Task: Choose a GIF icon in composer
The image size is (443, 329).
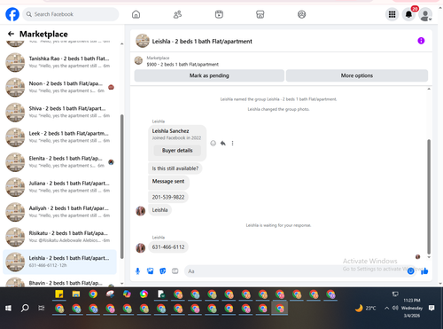Action: (x=175, y=271)
